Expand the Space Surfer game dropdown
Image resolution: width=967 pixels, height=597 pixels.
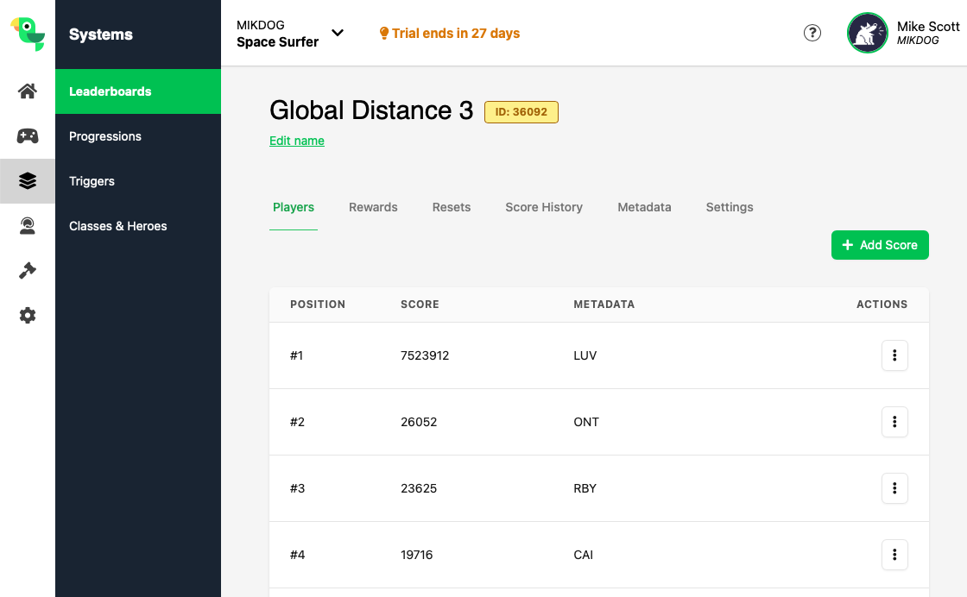(338, 33)
